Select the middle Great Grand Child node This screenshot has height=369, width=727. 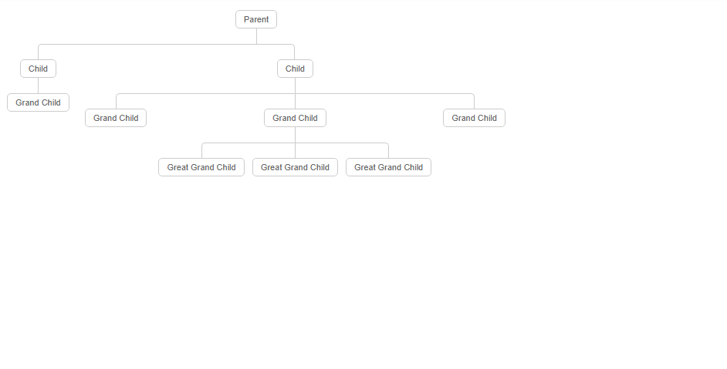(295, 167)
